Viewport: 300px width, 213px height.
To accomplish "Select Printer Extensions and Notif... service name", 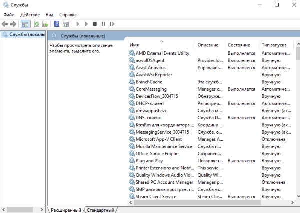I will coord(165,168).
